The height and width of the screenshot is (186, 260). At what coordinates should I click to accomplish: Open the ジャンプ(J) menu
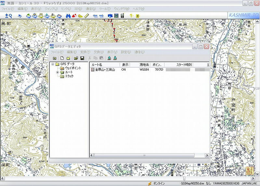tap(51, 9)
